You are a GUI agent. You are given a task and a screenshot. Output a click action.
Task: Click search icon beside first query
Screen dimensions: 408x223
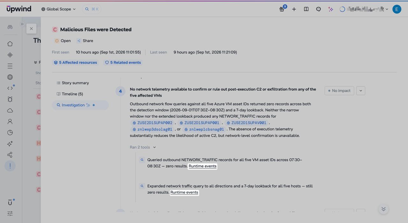click(142, 160)
